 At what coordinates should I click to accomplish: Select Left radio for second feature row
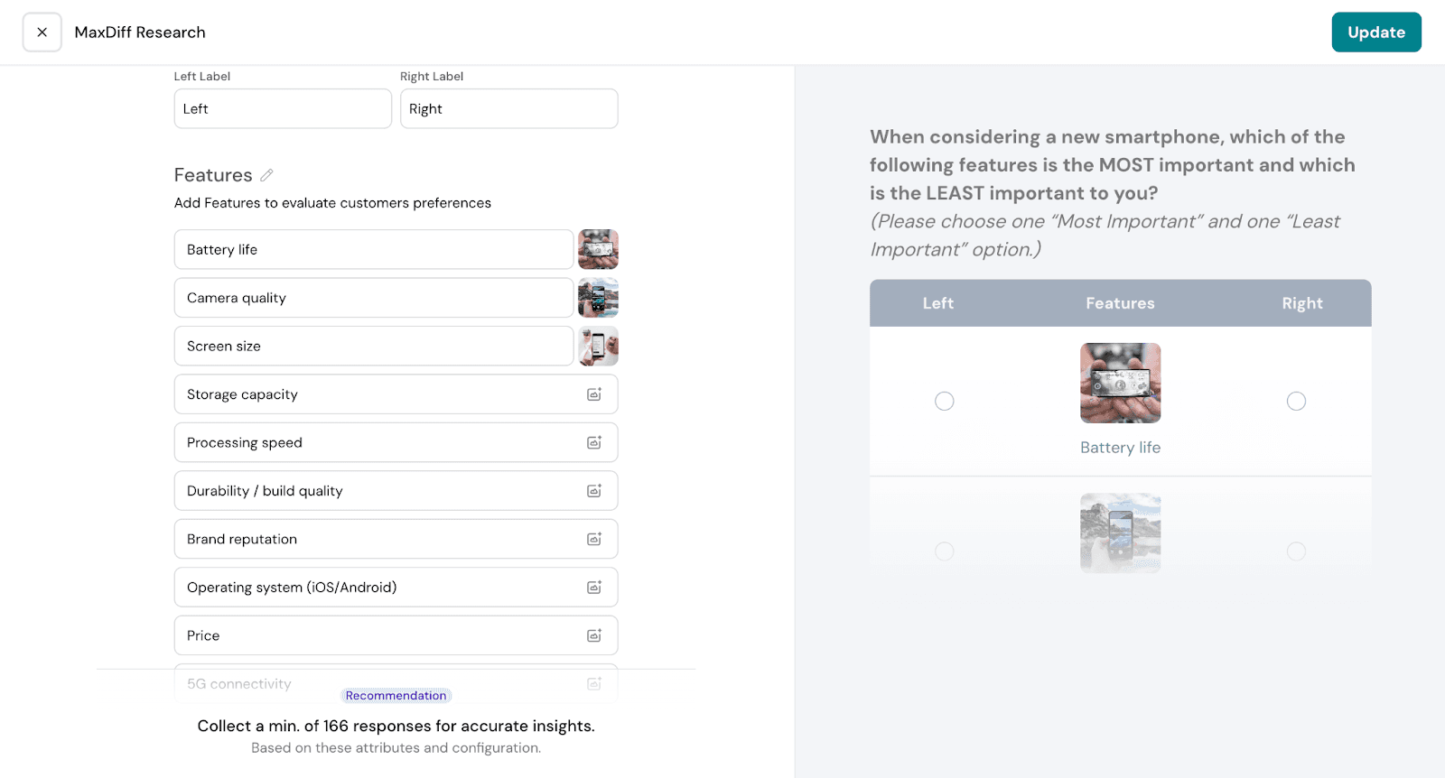click(945, 551)
